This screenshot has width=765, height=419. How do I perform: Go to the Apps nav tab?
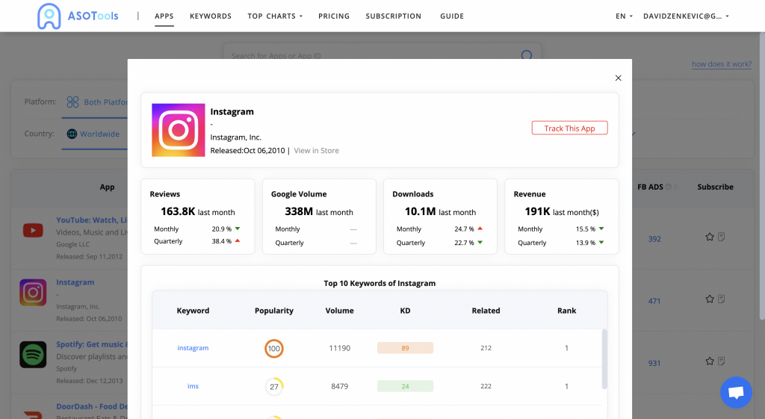coord(164,16)
